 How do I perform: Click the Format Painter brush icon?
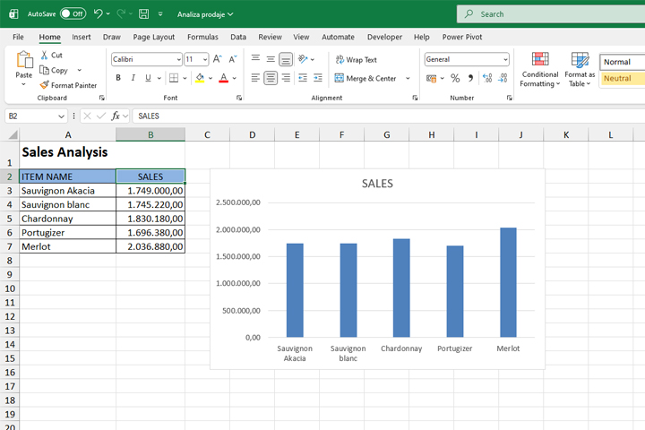point(44,85)
